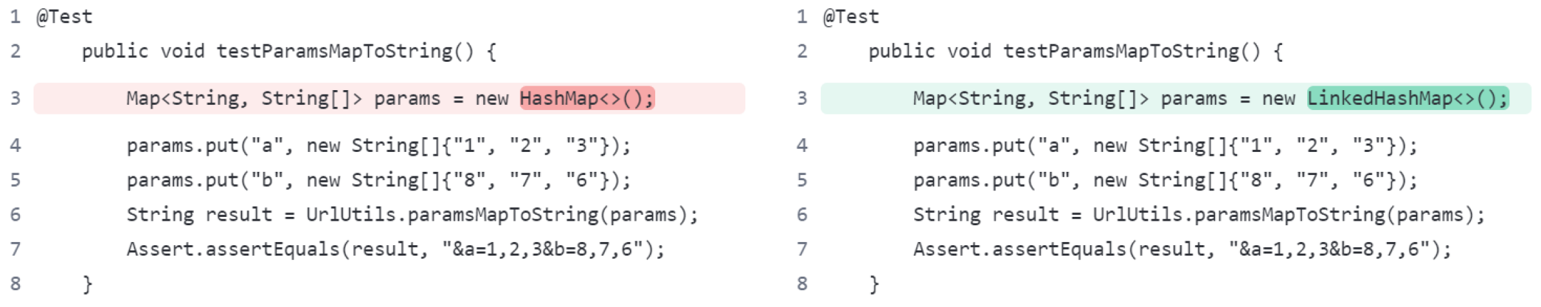Click the closing brace on left line 8
Image resolution: width=1541 pixels, height=307 pixels.
(x=88, y=284)
